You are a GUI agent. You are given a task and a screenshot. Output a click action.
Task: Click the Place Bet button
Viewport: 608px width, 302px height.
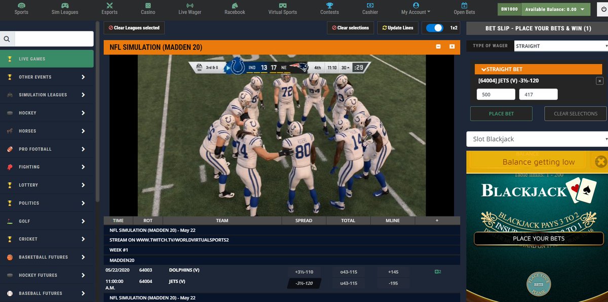coord(501,114)
